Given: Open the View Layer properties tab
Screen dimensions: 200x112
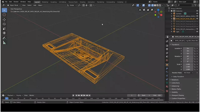Looking at the screenshot, I should [x=167, y=53].
